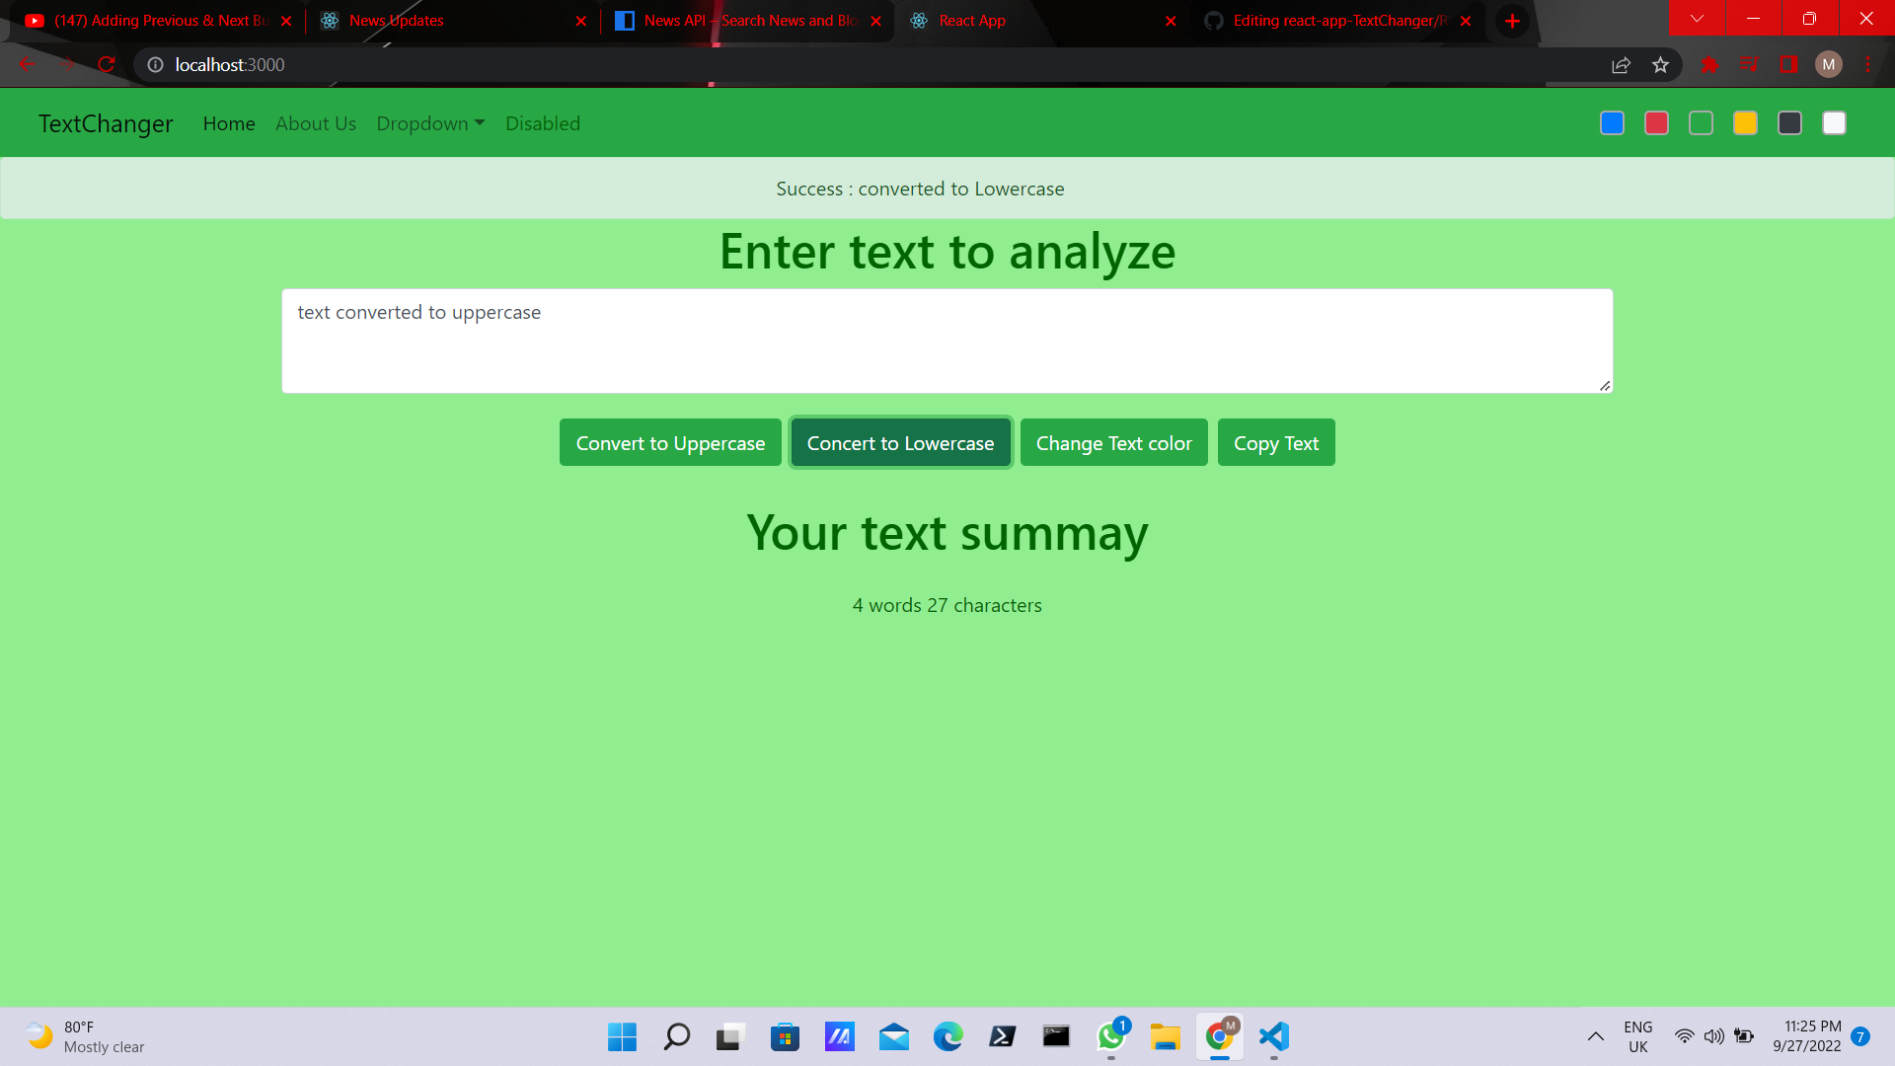Go back to previous page

click(28, 65)
